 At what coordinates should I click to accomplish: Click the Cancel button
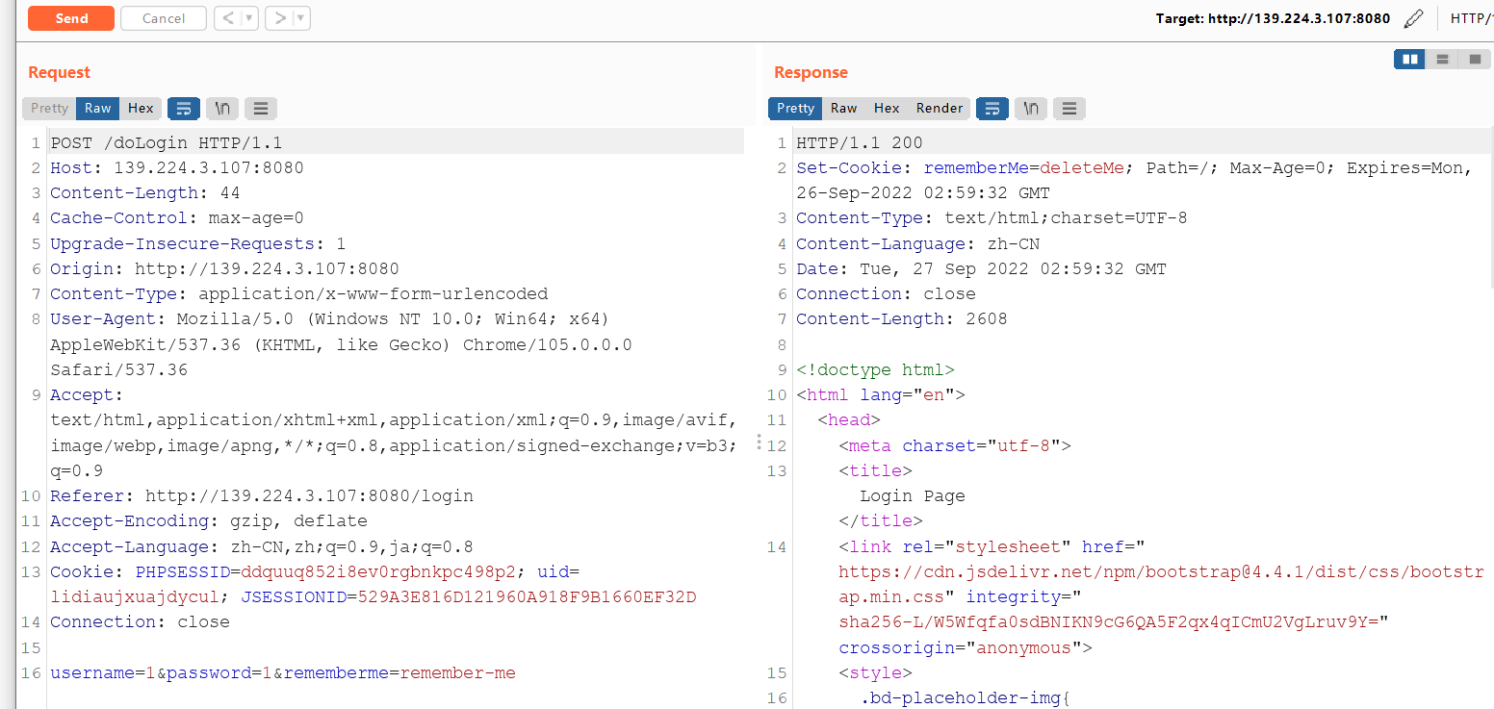pos(164,18)
